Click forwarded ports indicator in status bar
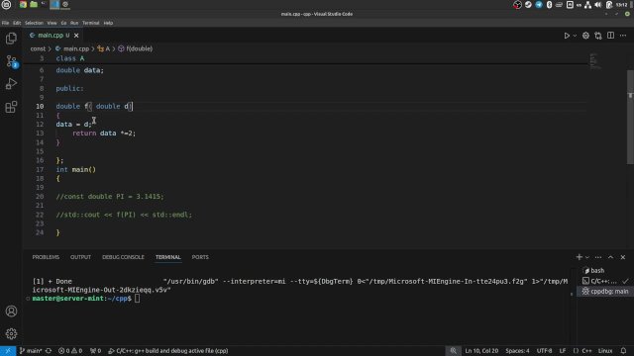The height and width of the screenshot is (356, 634). pos(95,351)
